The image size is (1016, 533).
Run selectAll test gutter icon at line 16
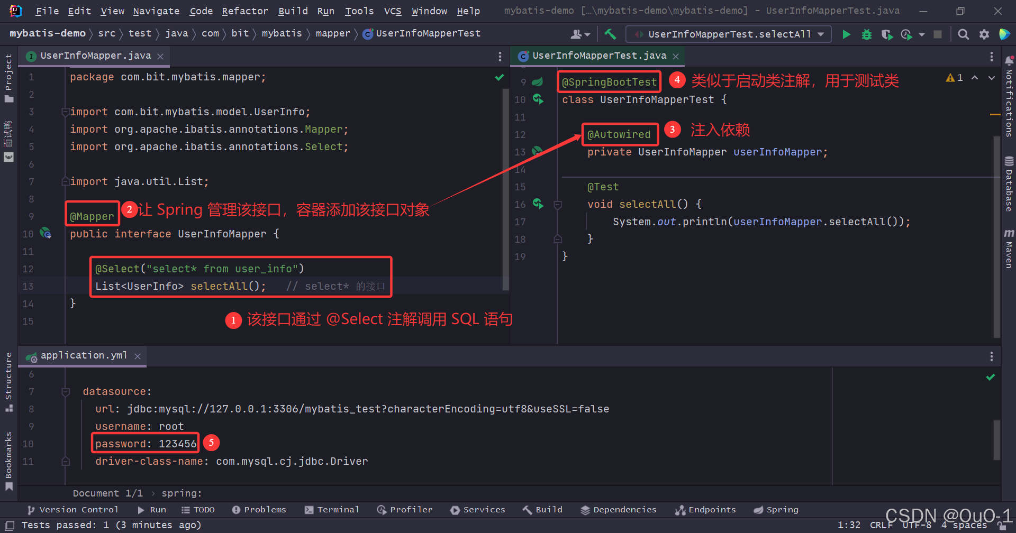538,204
